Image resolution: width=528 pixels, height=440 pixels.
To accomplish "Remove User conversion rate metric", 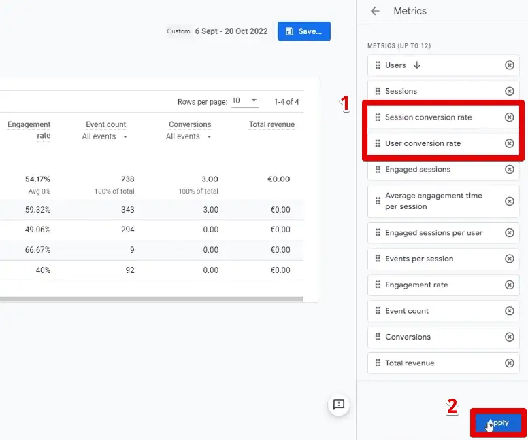I will (510, 143).
